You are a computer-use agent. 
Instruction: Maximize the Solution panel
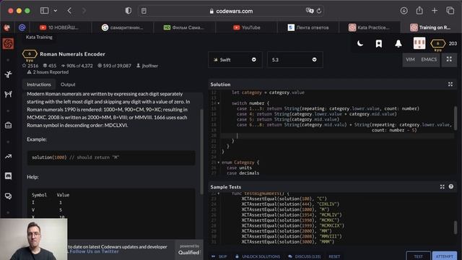(x=450, y=84)
